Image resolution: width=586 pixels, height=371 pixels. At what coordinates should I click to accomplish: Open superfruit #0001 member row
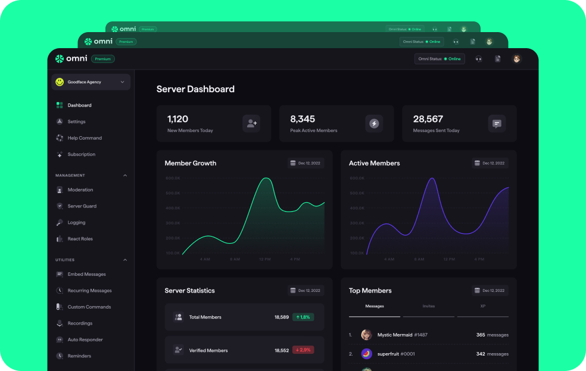tap(429, 354)
